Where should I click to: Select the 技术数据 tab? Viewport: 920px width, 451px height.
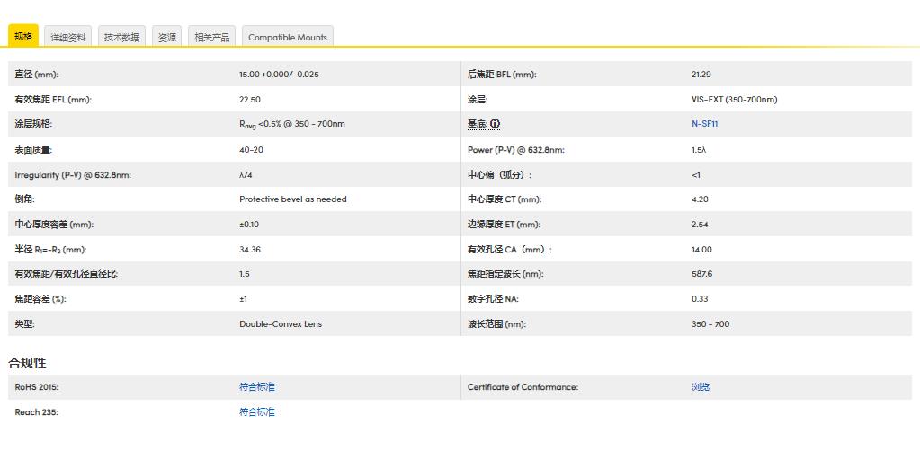(121, 37)
